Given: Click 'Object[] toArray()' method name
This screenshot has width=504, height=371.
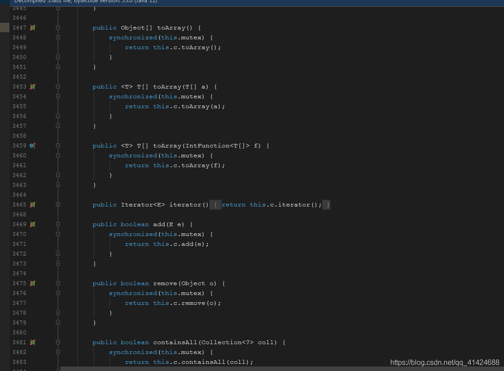Looking at the screenshot, I should 157,28.
